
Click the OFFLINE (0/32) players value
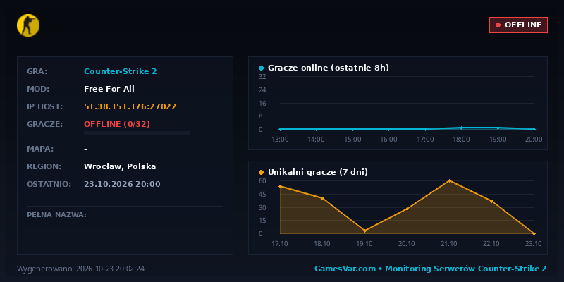pyautogui.click(x=117, y=124)
